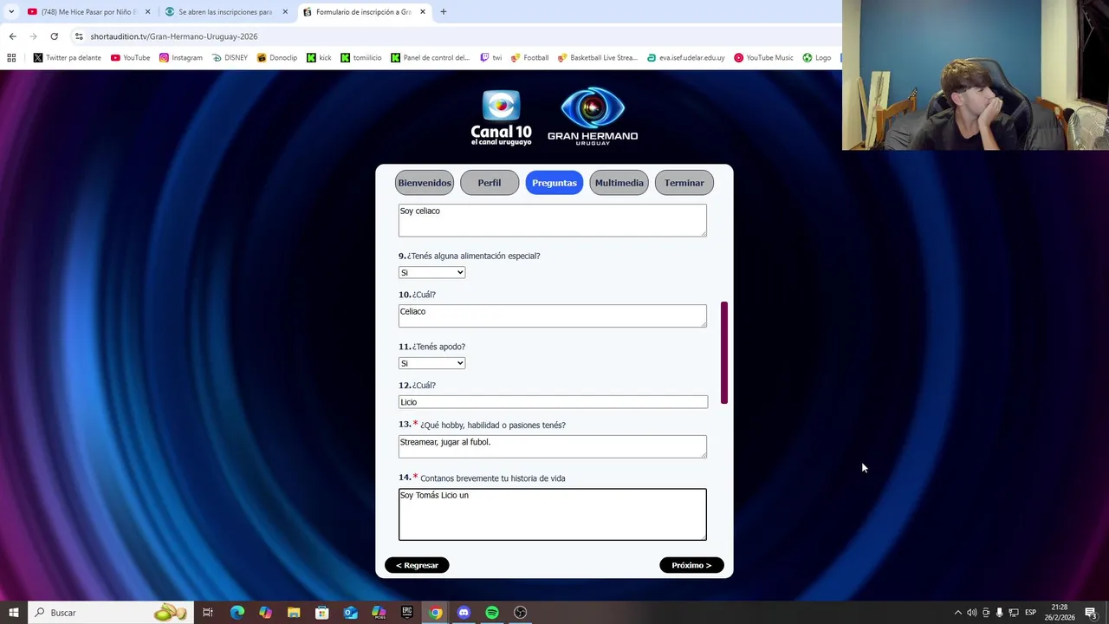Click the browser back arrow
This screenshot has width=1109, height=624.
pos(12,36)
